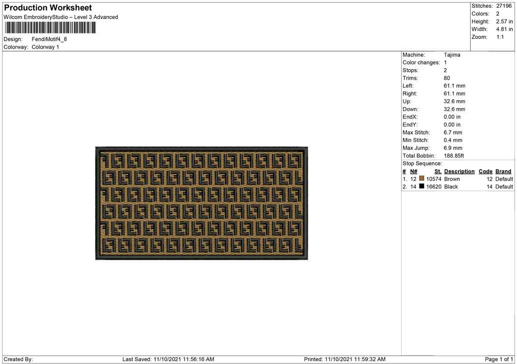
Task: Click the brown thread color swatch
Action: pyautogui.click(x=421, y=178)
